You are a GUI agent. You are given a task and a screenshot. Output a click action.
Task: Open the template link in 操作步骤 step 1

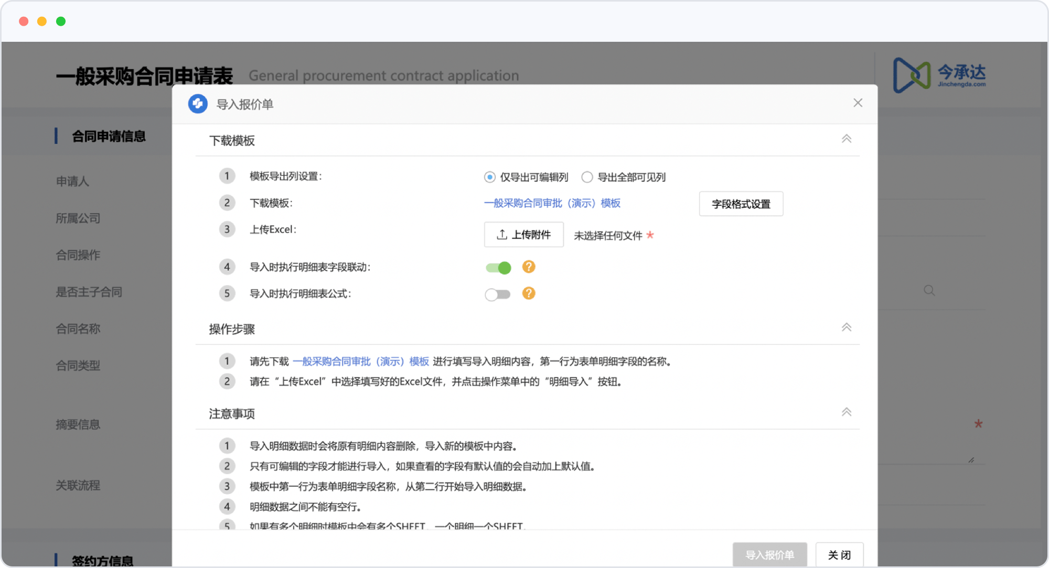pyautogui.click(x=361, y=362)
